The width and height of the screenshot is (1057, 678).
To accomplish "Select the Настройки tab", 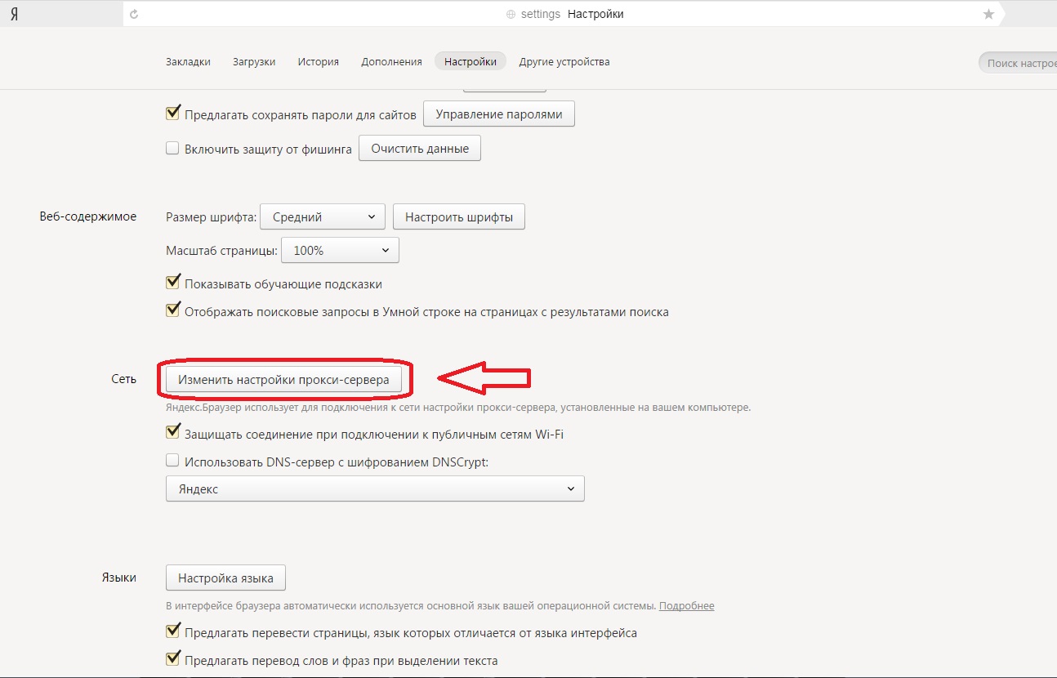I will coord(471,61).
